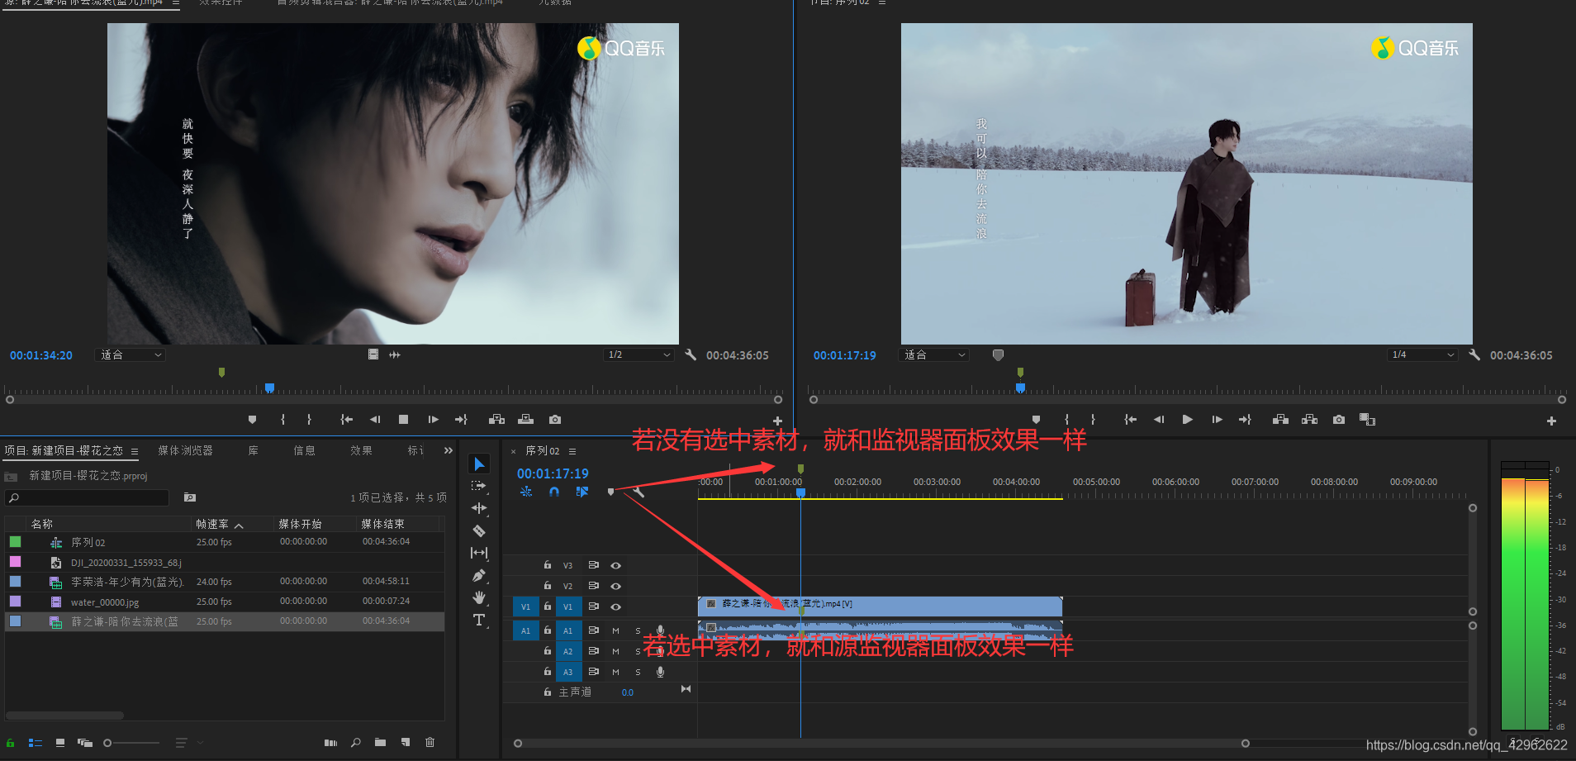
Task: Toggle nest sequence insert mode in timeline
Action: coord(526,492)
